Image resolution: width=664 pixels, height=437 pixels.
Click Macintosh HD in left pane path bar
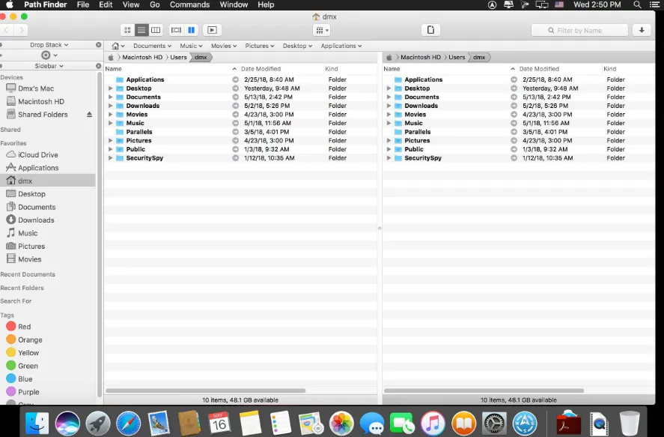tap(142, 57)
